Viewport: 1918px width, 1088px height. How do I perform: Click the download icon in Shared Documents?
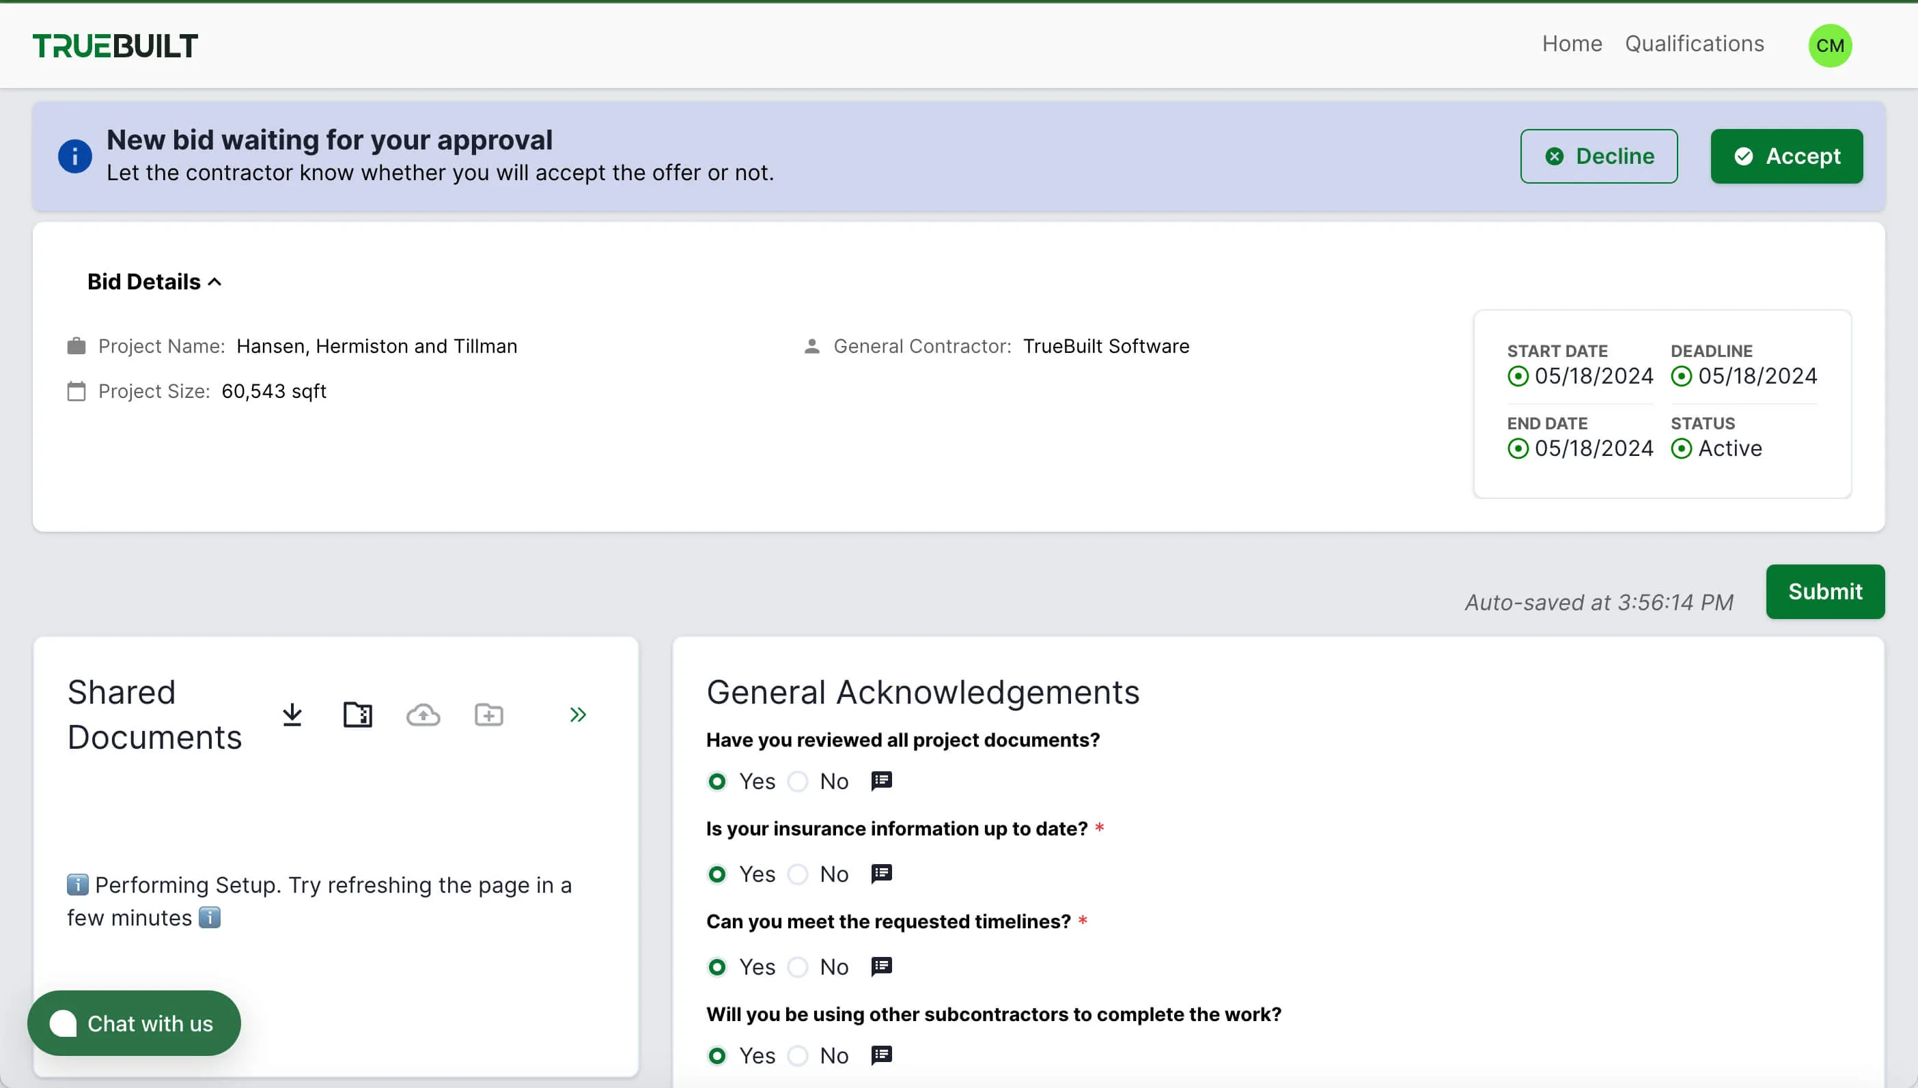(x=292, y=715)
